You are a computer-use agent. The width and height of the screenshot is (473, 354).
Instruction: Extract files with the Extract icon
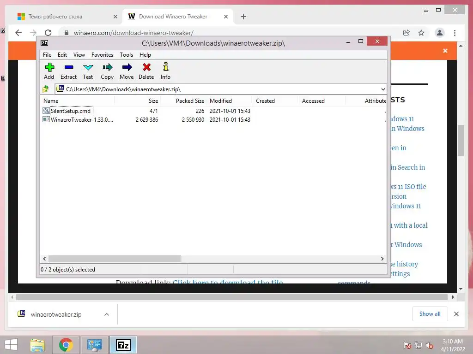click(69, 67)
